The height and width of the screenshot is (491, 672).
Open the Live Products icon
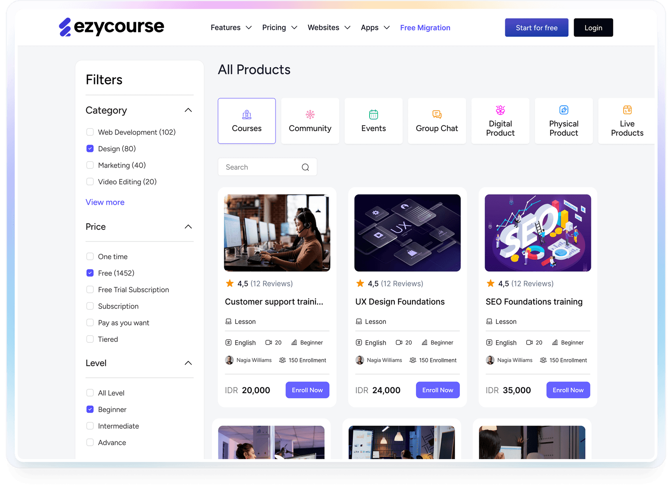627,109
